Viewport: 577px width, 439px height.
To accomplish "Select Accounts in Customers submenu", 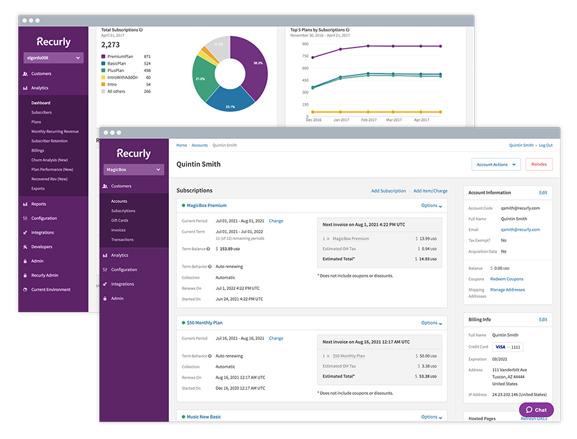I will (x=120, y=201).
